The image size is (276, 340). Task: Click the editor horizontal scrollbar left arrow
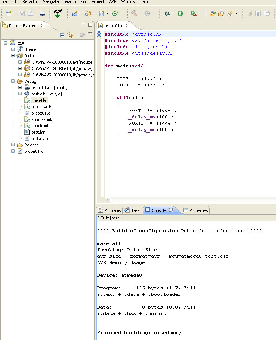point(108,200)
